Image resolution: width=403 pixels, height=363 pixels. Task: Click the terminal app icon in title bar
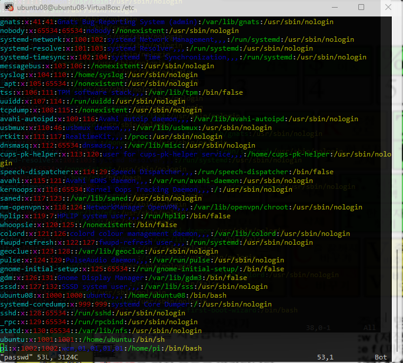[x=9, y=7]
